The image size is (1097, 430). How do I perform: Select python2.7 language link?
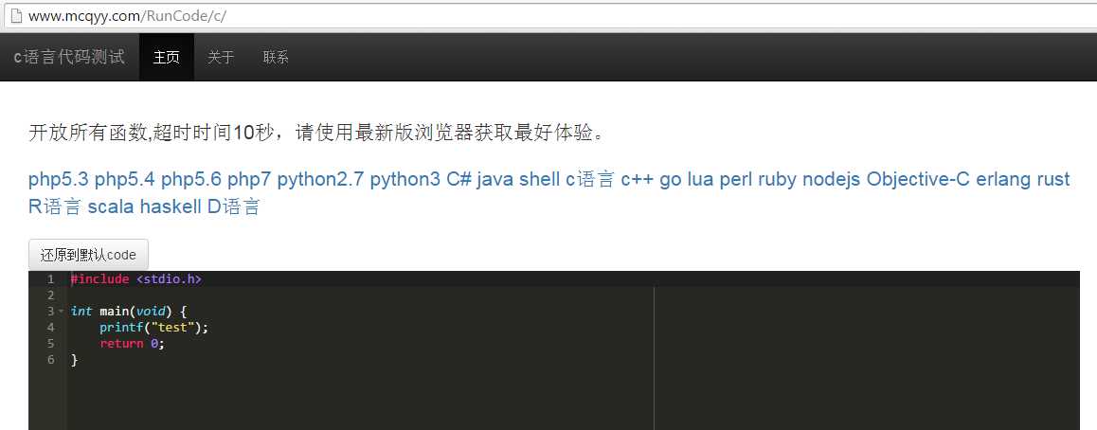pyautogui.click(x=320, y=180)
